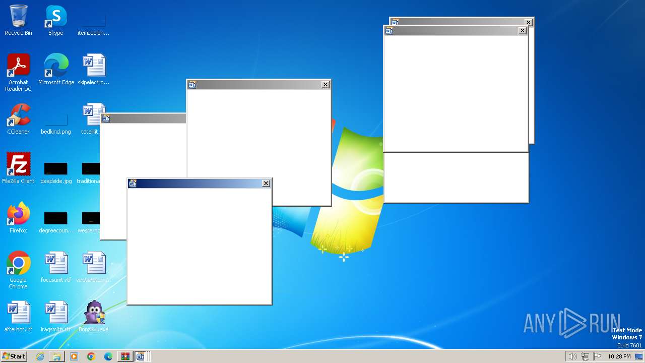Switch to WinRAR taskbar button
The height and width of the screenshot is (363, 645).
pos(125,356)
